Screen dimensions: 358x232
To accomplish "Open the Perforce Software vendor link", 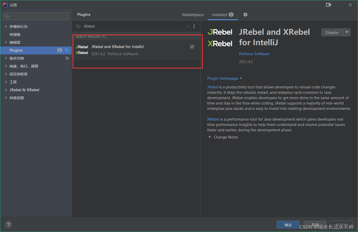I will (x=254, y=54).
